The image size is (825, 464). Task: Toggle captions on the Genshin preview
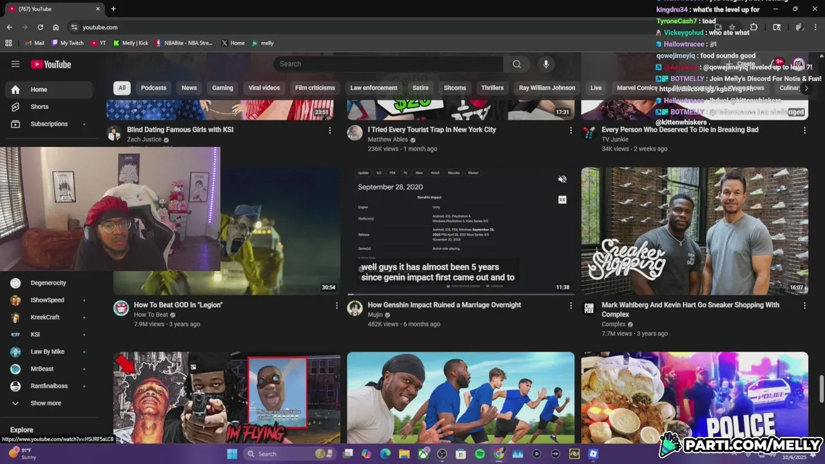562,200
